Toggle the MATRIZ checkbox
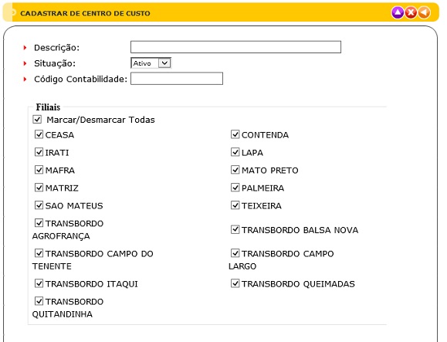 click(x=39, y=188)
